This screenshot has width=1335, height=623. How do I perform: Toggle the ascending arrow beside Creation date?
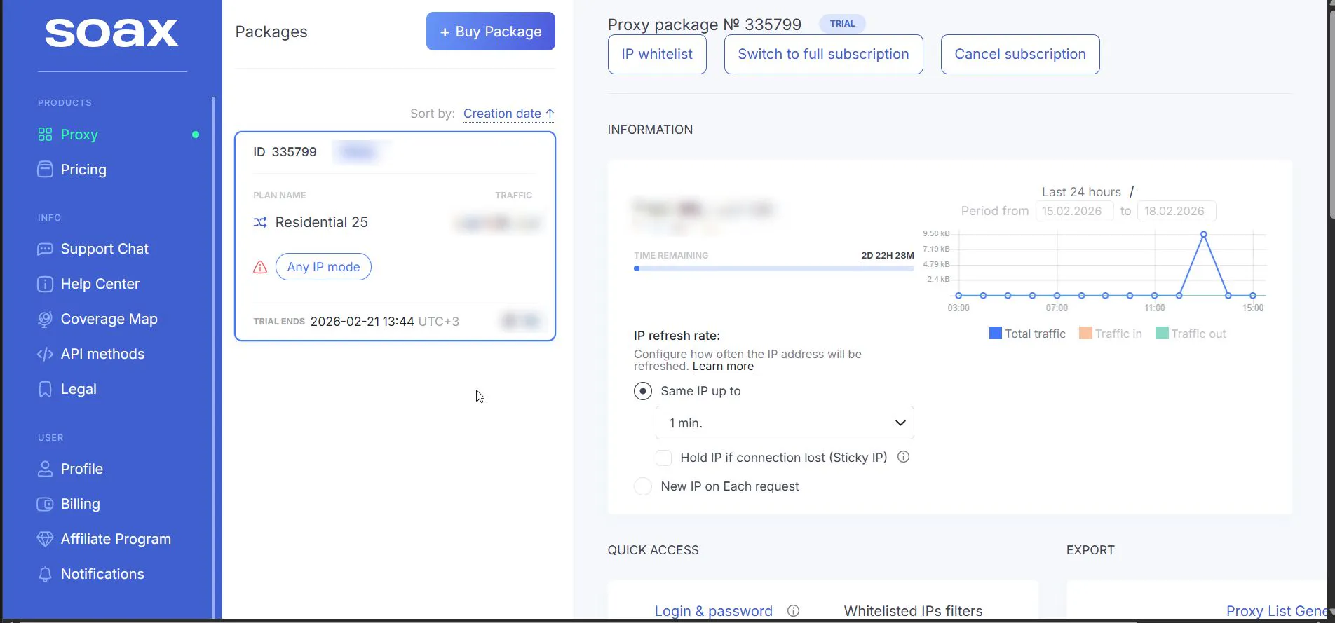[550, 114]
